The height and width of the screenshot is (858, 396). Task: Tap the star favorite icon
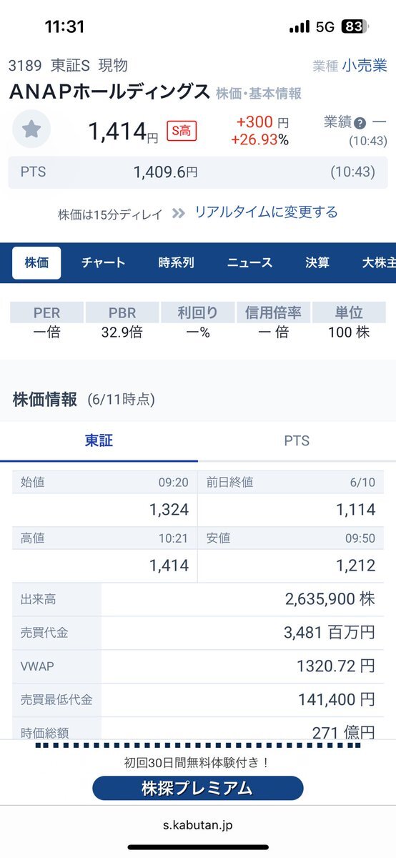[x=31, y=129]
